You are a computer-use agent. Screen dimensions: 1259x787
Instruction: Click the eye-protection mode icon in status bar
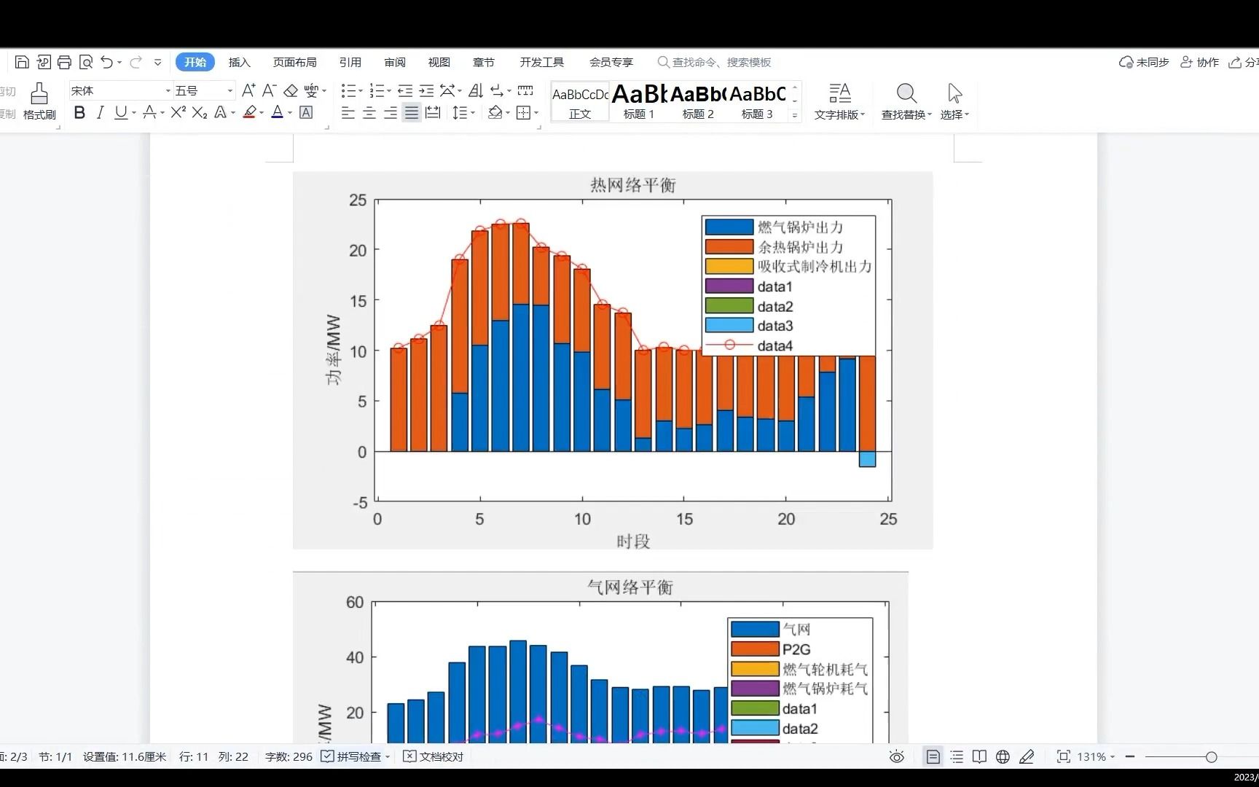pyautogui.click(x=897, y=756)
